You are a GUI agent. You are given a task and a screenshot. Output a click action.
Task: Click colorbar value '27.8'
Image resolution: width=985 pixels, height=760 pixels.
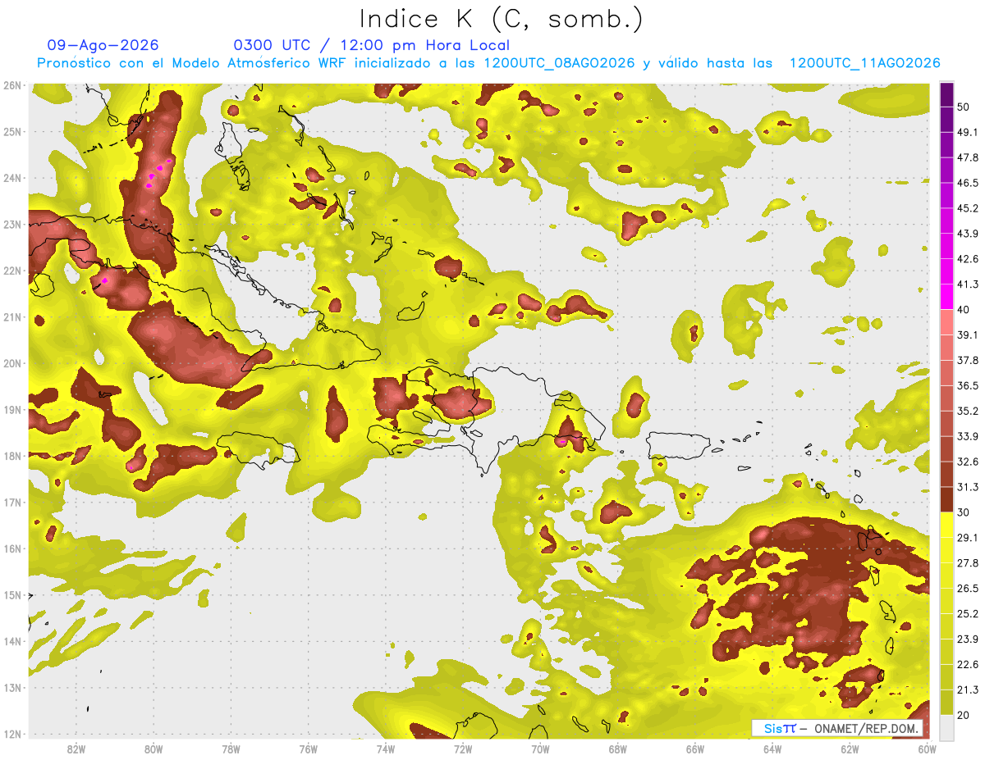[968, 563]
